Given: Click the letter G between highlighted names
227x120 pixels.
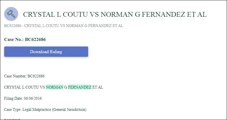Looking at the screenshot, I should [65, 87].
